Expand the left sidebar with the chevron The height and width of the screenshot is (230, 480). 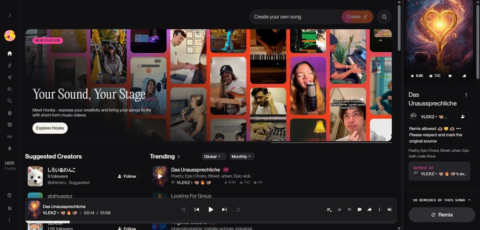10,16
